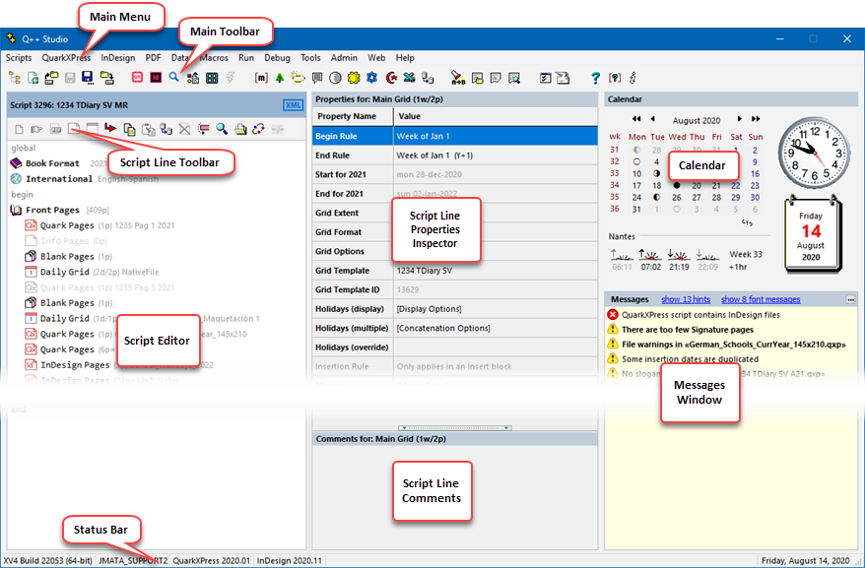Click the script line magnifier find icon
Screen dimensions: 865x568
click(x=222, y=129)
